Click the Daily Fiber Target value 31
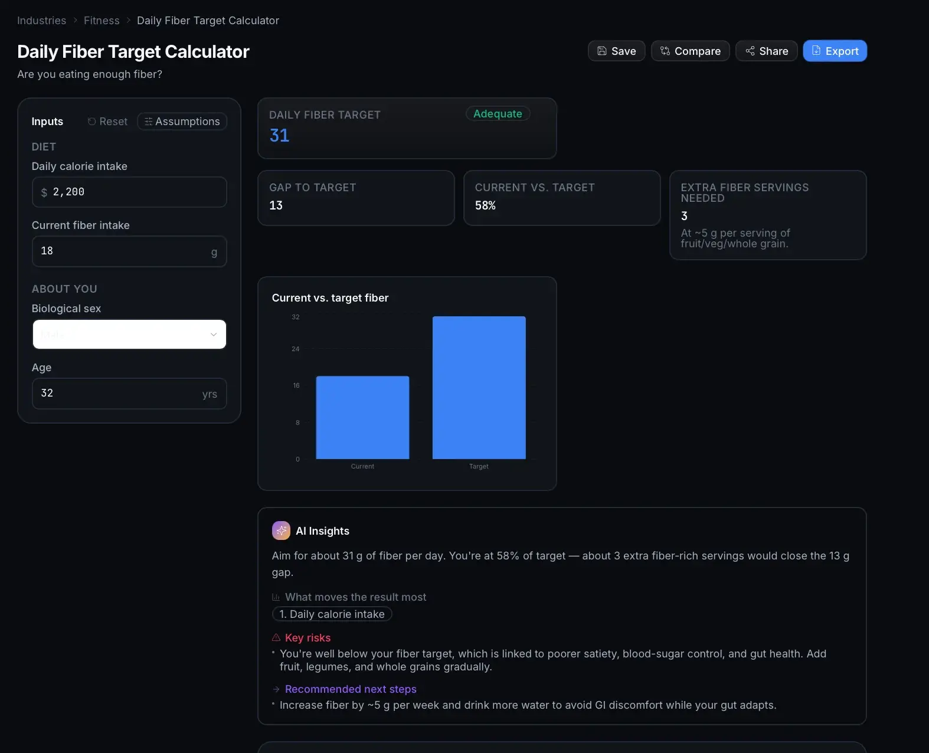Image resolution: width=929 pixels, height=753 pixels. pyautogui.click(x=279, y=136)
